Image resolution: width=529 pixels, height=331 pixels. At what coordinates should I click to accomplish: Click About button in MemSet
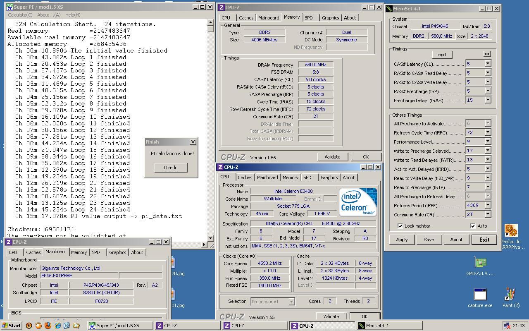456,240
